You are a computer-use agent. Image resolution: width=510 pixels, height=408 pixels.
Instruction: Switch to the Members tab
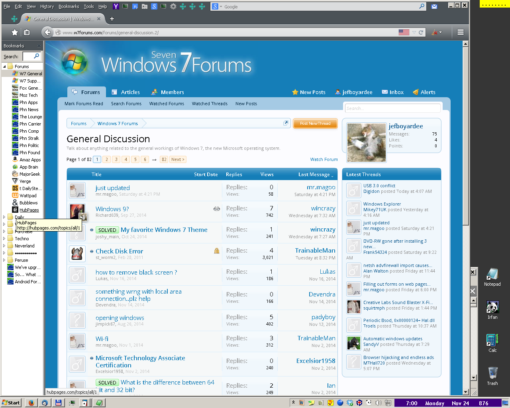(x=168, y=92)
